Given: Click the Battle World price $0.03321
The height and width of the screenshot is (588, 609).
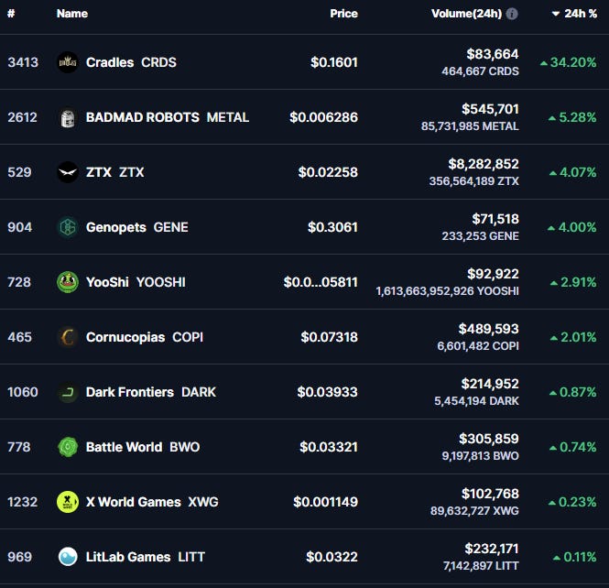Looking at the screenshot, I should pyautogui.click(x=329, y=447).
